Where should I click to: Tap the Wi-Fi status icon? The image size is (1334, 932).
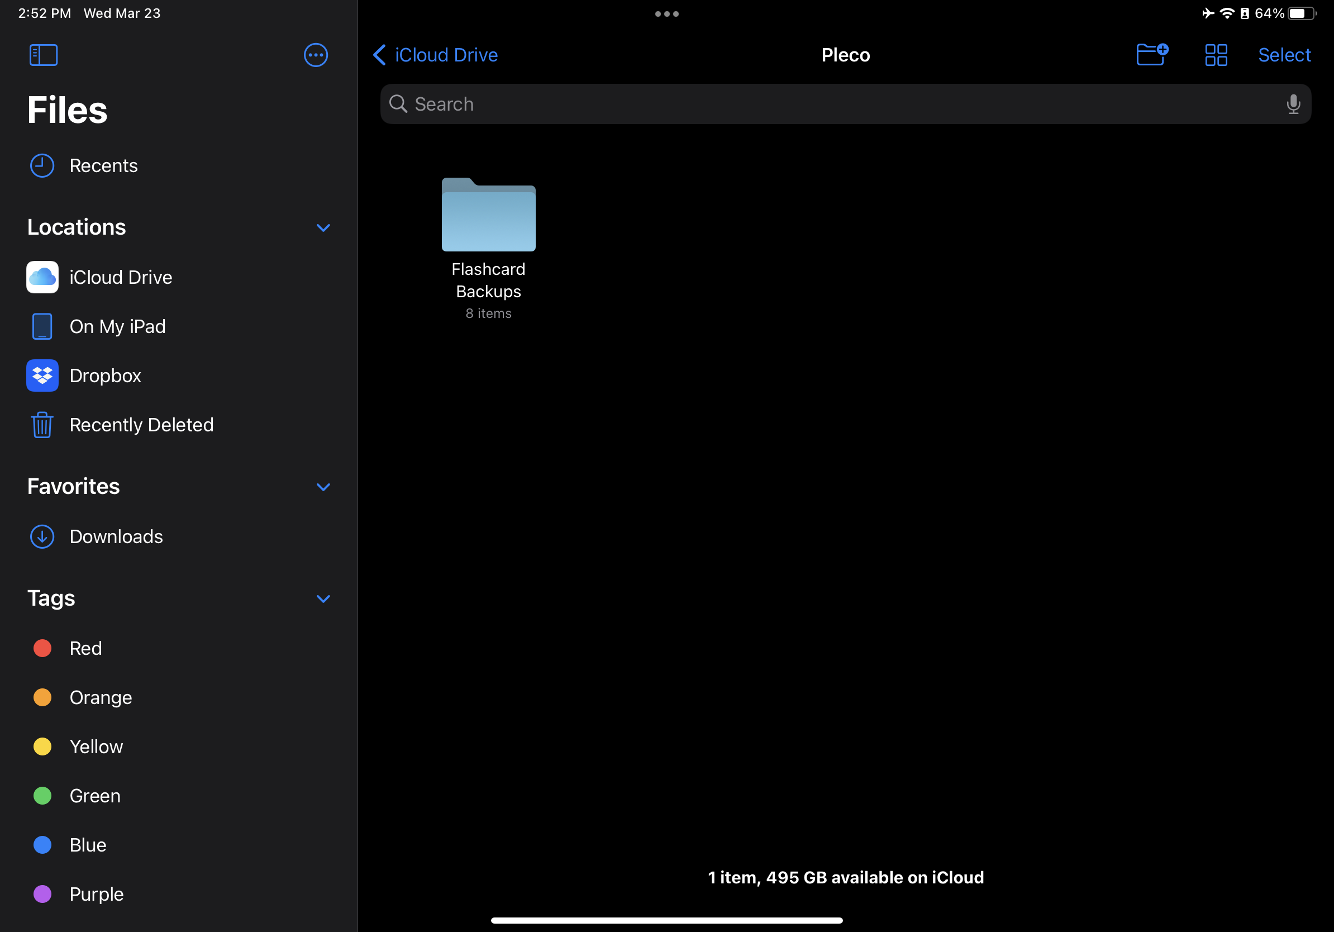[1227, 13]
